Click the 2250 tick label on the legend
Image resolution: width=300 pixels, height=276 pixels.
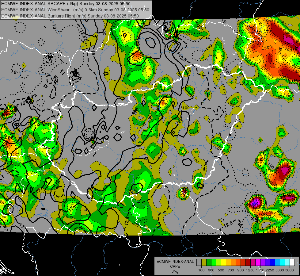coord(270,270)
